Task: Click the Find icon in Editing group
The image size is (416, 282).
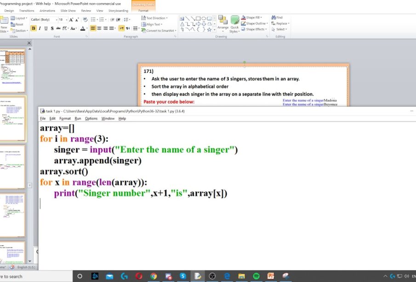Action: pyautogui.click(x=277, y=17)
